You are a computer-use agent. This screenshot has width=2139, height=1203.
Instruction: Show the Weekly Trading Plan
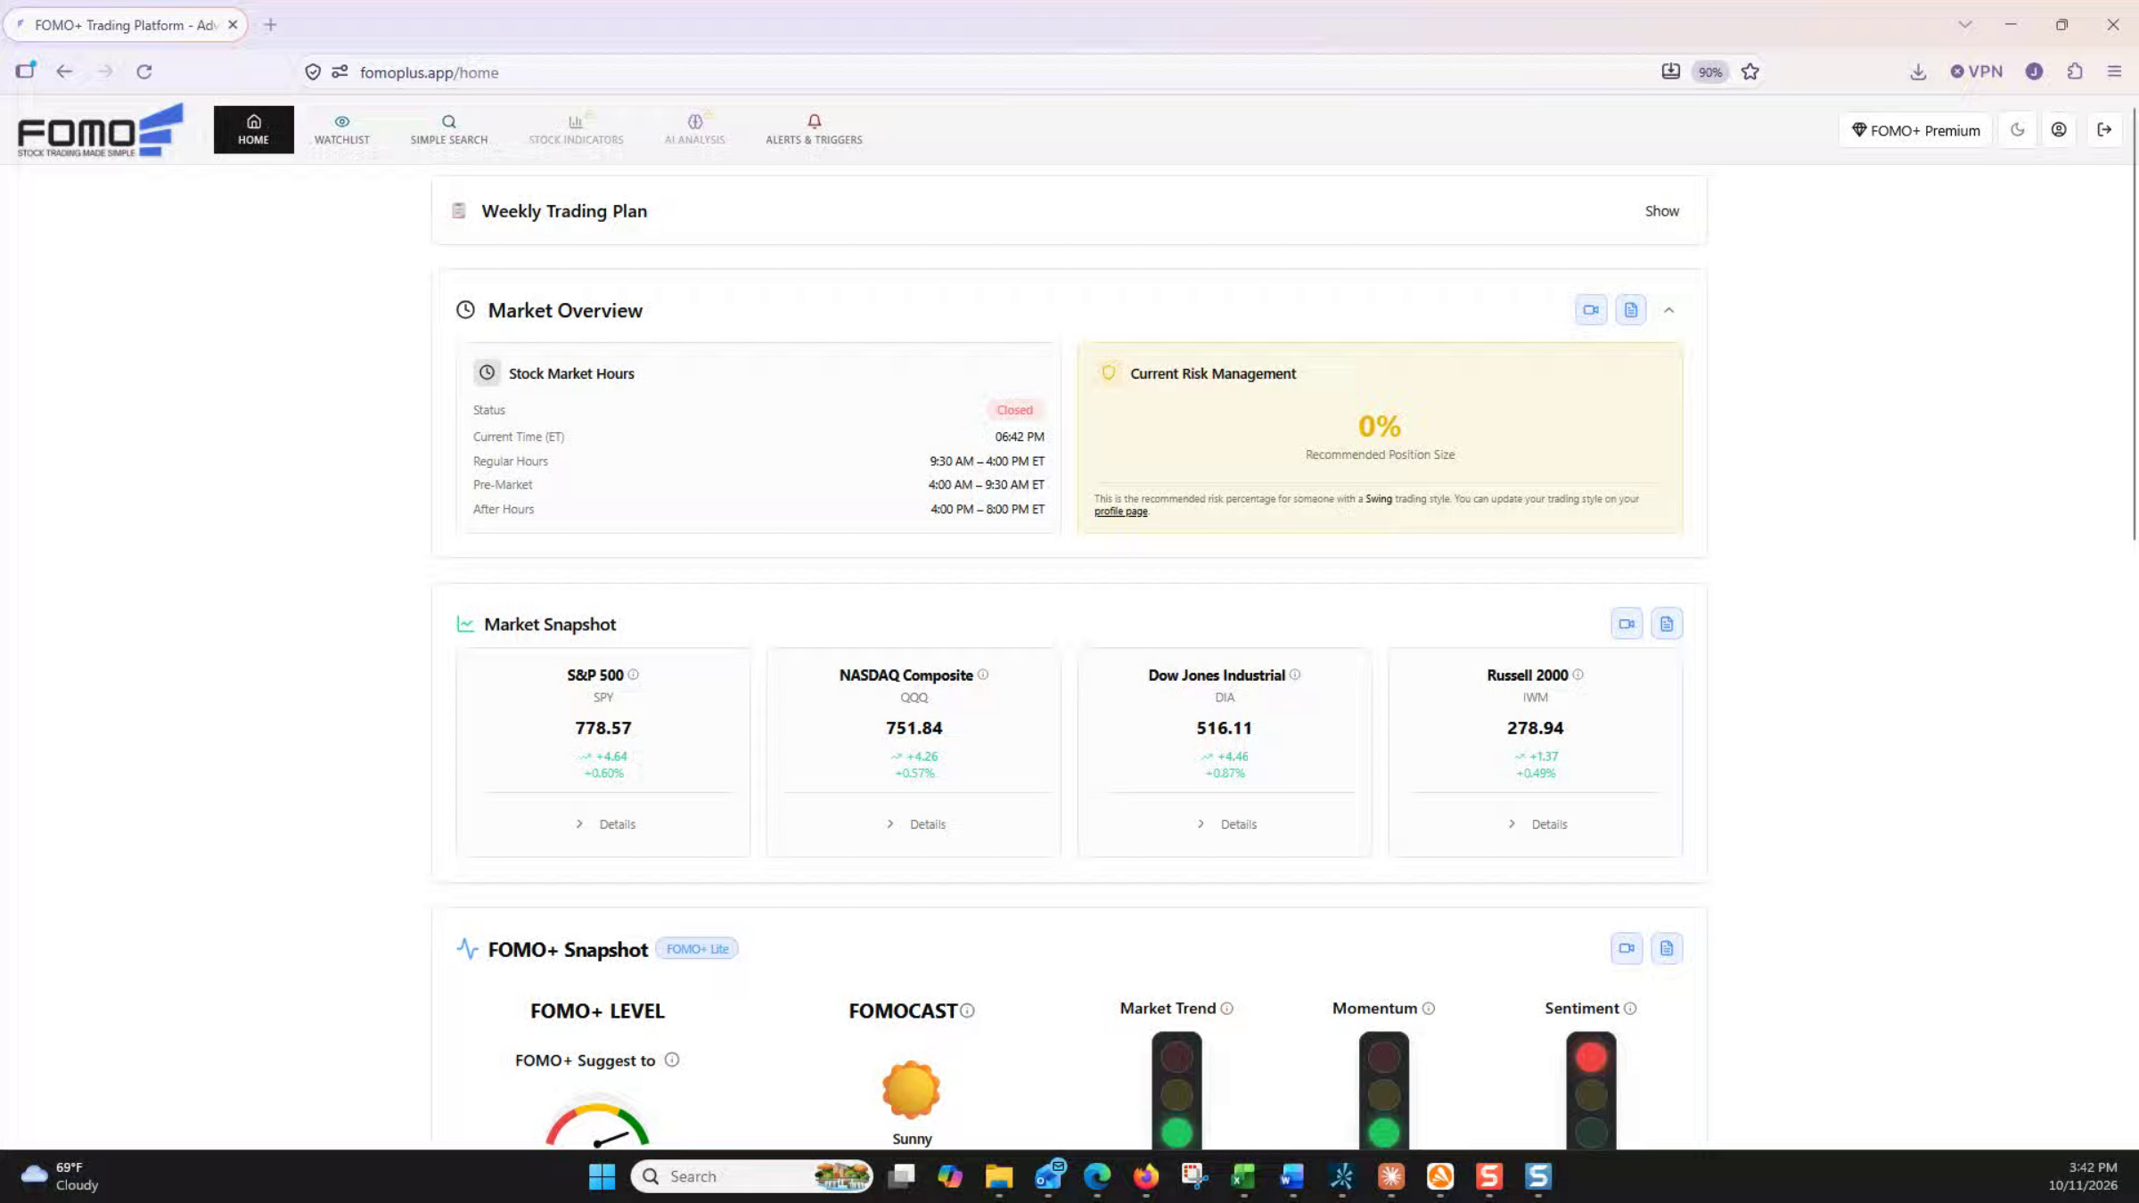pyautogui.click(x=1661, y=211)
